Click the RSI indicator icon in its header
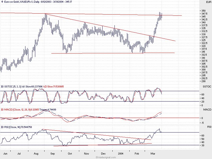 2,127
